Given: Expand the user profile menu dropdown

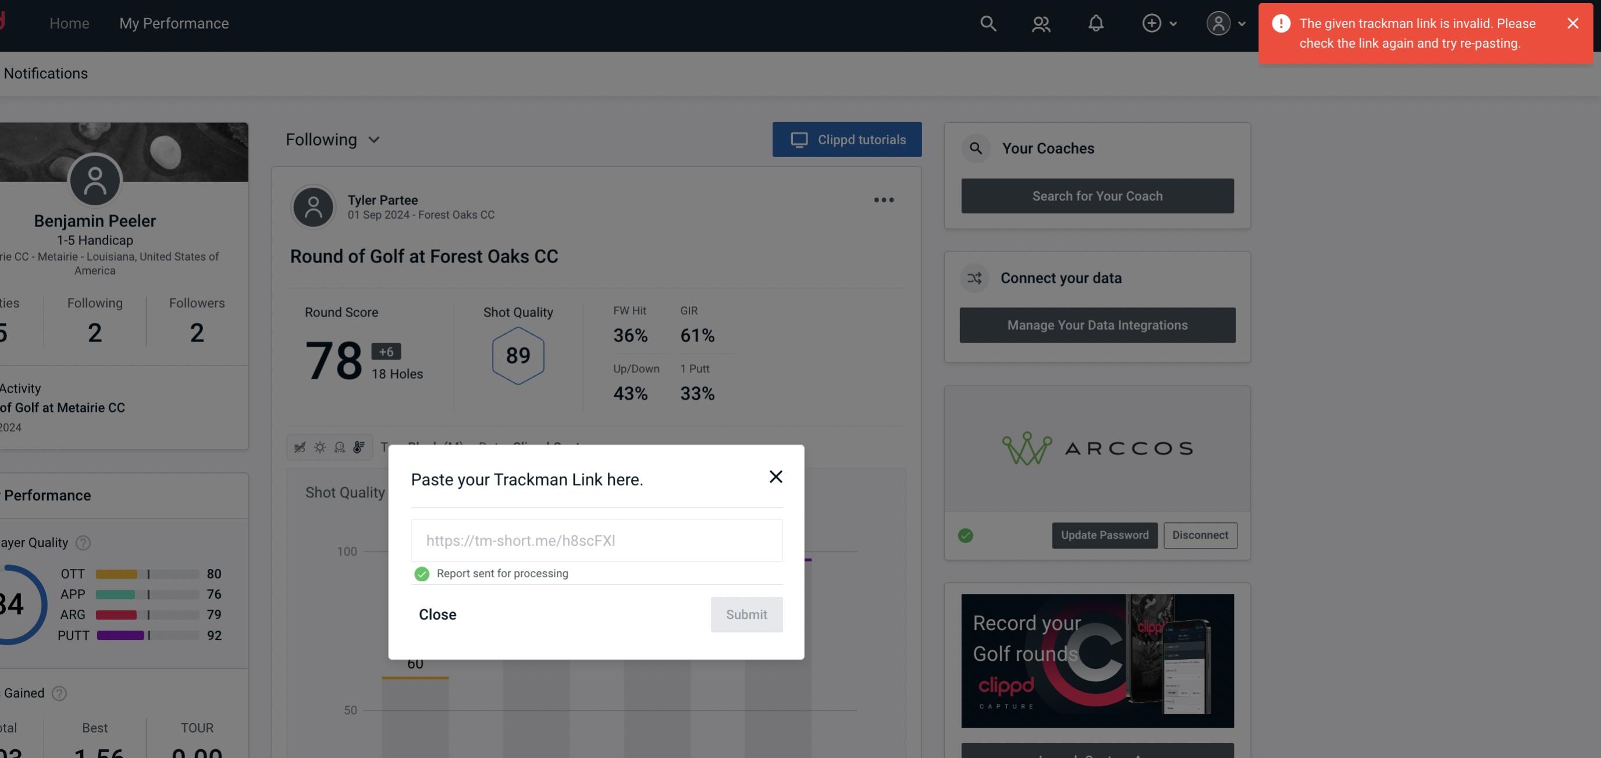Looking at the screenshot, I should pos(1224,23).
